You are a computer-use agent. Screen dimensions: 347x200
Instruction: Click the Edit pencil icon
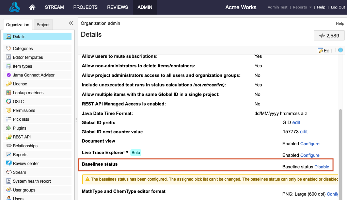[320, 50]
